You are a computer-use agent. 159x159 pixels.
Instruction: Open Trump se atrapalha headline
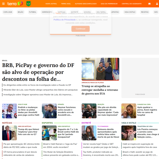pyautogui.click(x=100, y=90)
